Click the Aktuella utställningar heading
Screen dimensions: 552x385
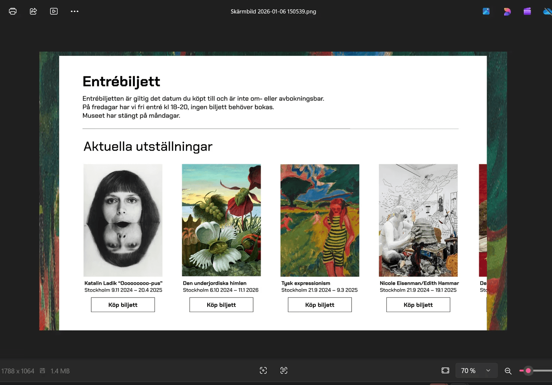pos(148,146)
